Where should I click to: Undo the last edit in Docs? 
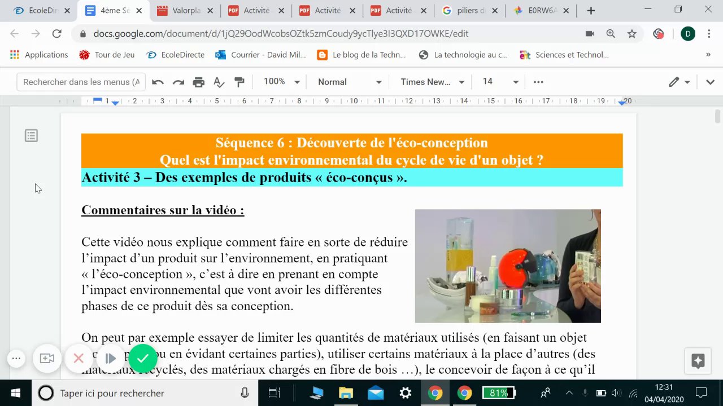coord(158,82)
